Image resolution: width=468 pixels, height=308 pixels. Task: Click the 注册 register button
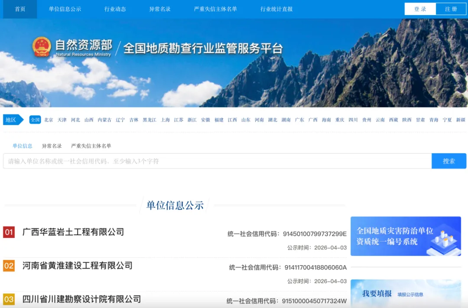click(x=451, y=9)
